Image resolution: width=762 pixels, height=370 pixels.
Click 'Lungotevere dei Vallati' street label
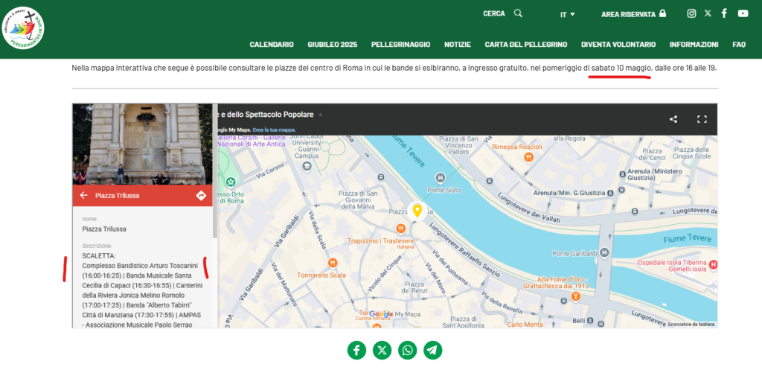529,208
